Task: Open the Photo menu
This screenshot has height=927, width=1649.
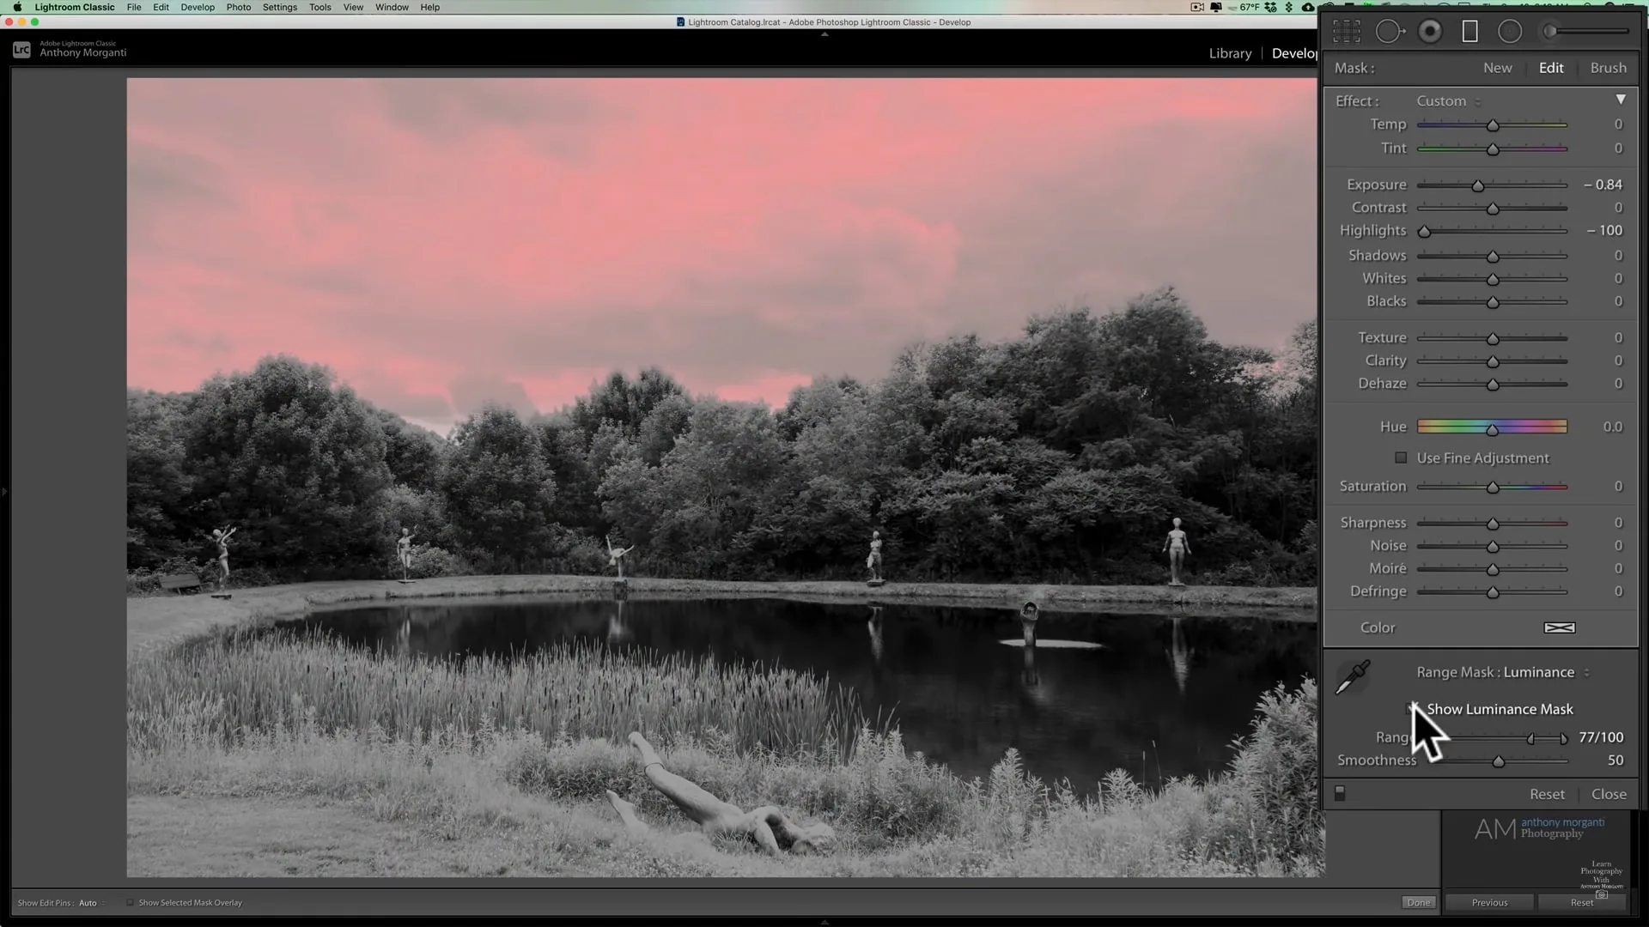Action: tap(239, 7)
